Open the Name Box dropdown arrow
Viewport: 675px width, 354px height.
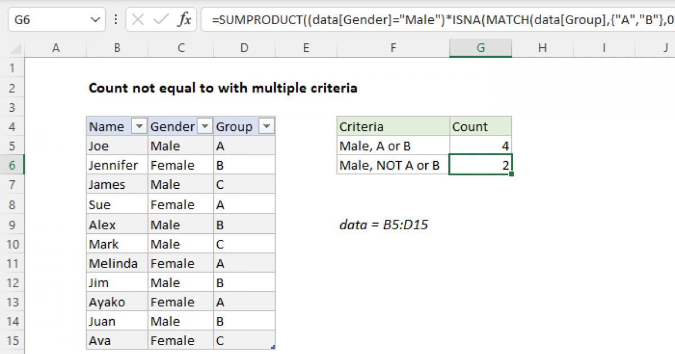96,19
